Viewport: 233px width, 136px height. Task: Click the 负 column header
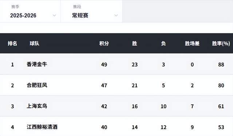(x=163, y=44)
